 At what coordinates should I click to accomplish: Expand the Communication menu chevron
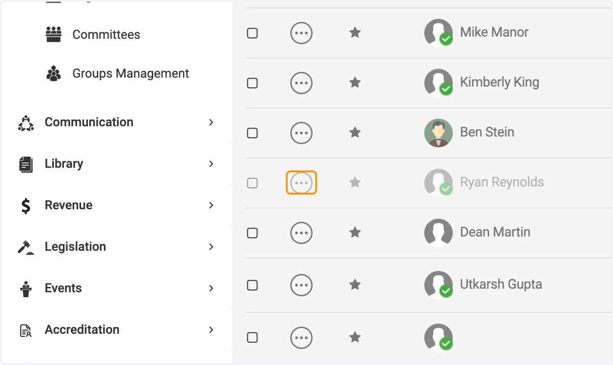(211, 122)
